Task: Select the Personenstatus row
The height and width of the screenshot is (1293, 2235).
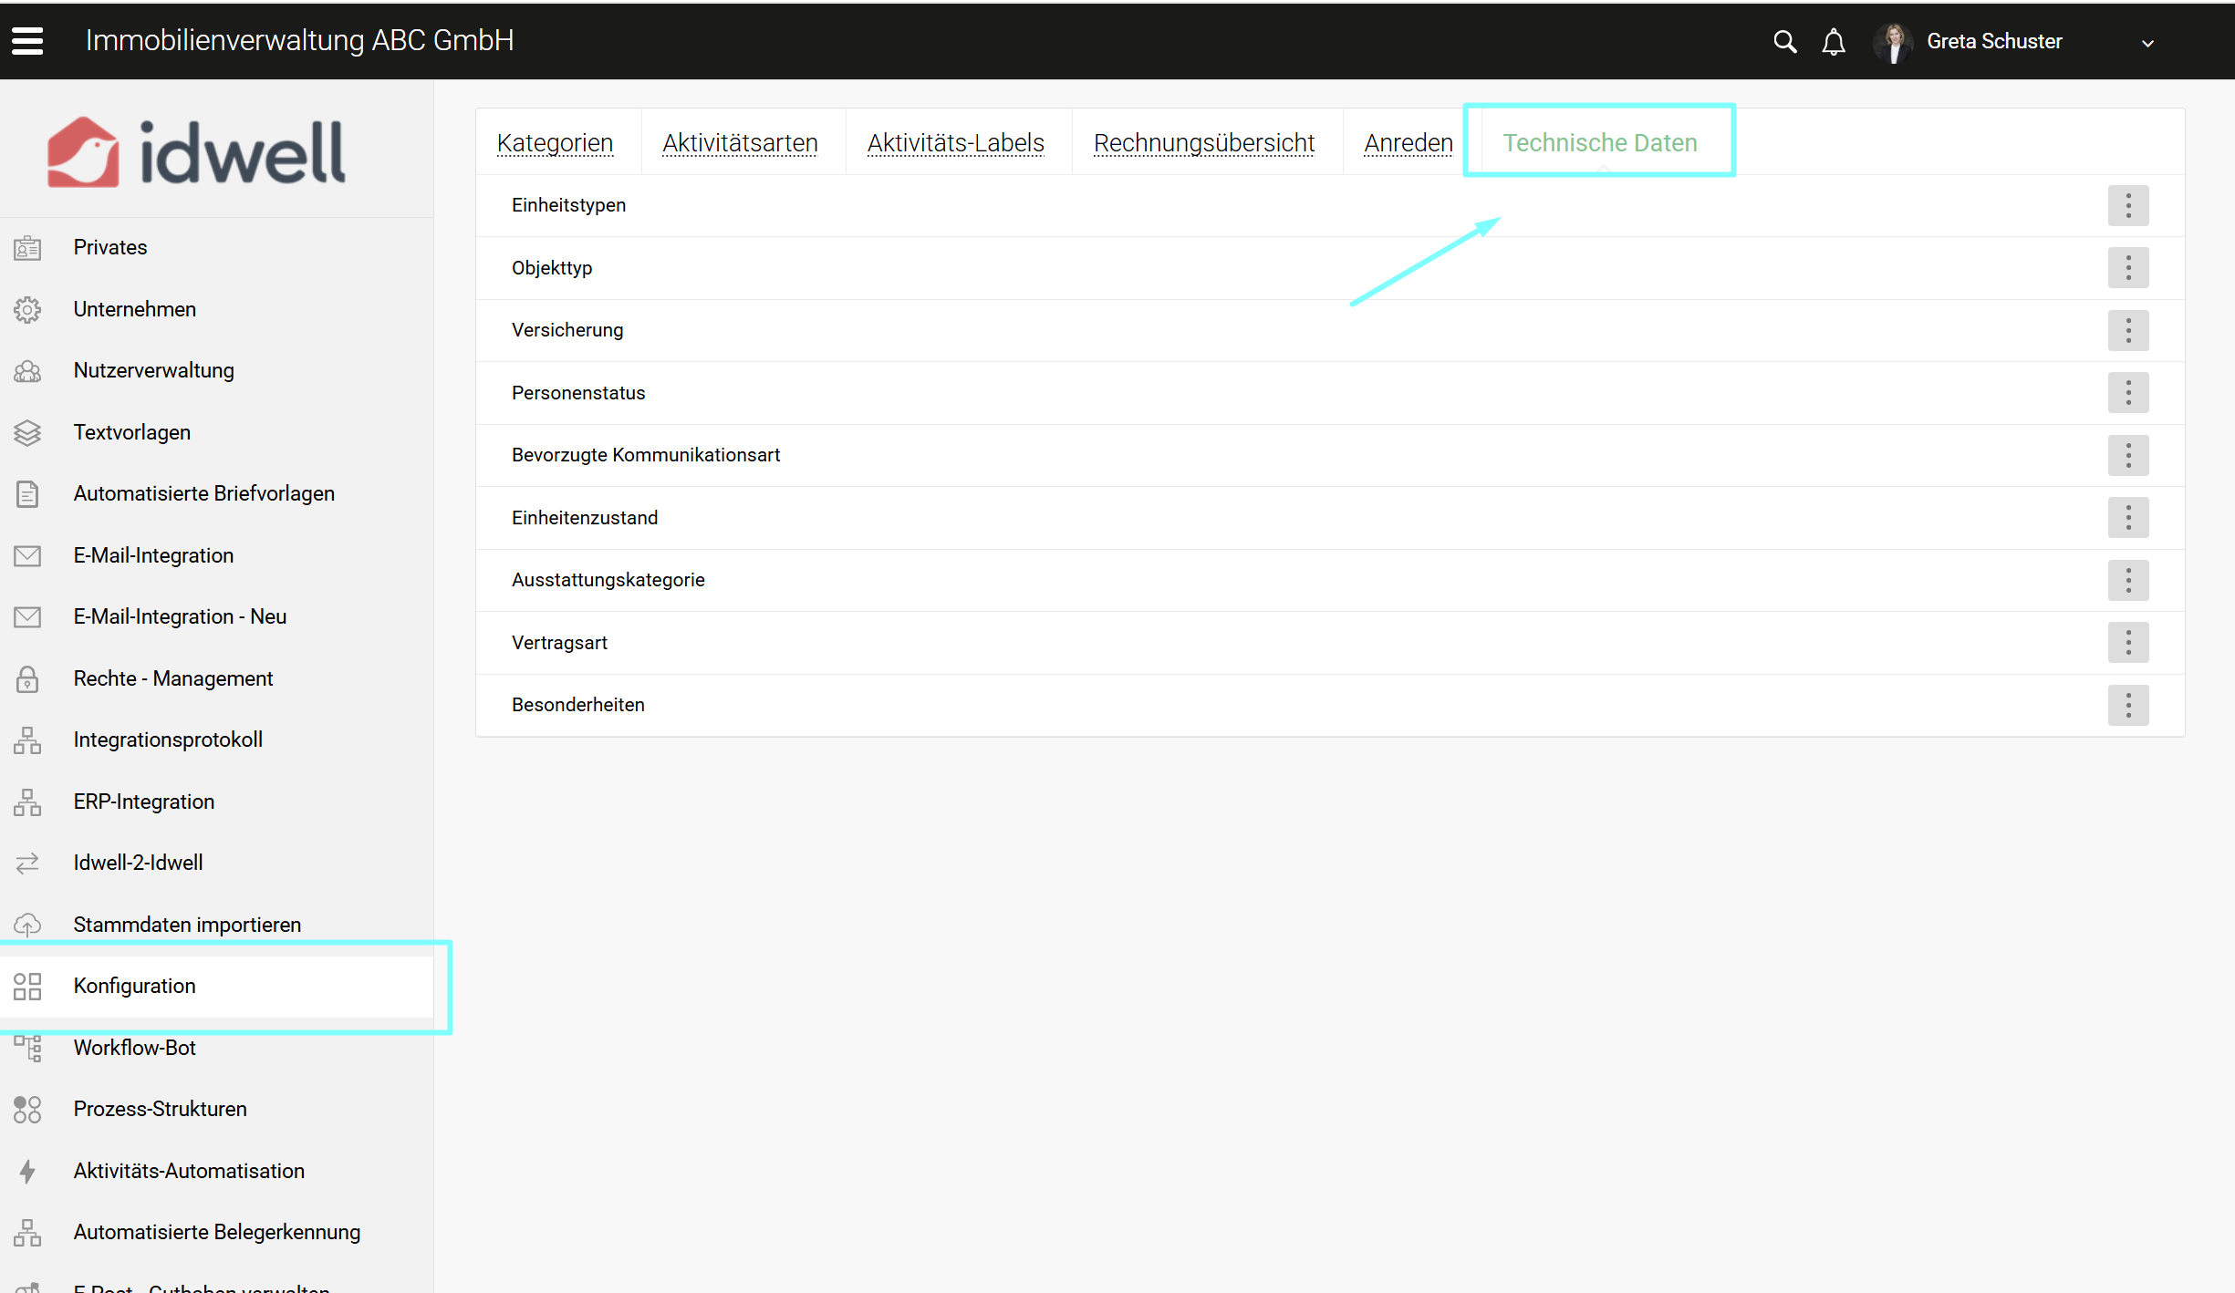Action: (x=578, y=393)
